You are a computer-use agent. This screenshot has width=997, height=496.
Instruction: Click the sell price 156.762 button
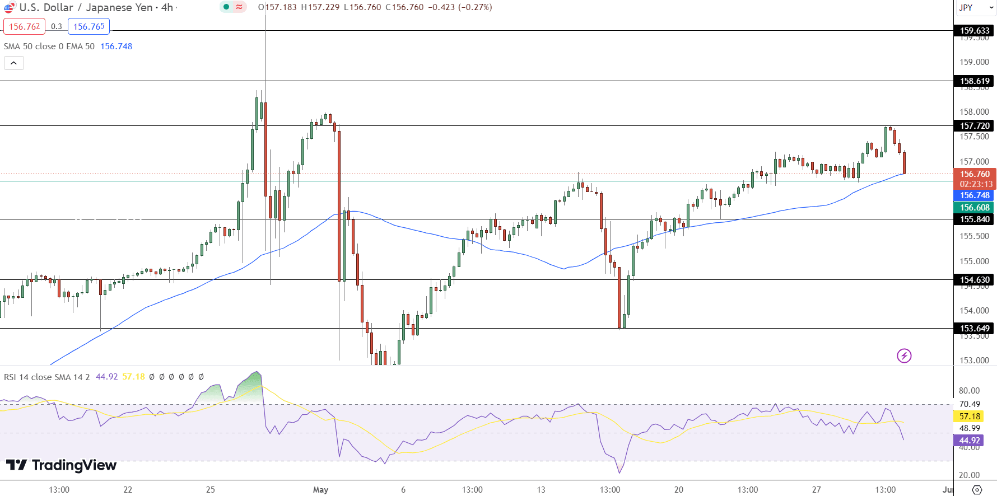coord(25,26)
